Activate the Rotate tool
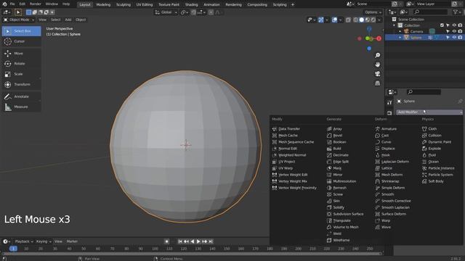This screenshot has height=261, width=465. [x=21, y=64]
